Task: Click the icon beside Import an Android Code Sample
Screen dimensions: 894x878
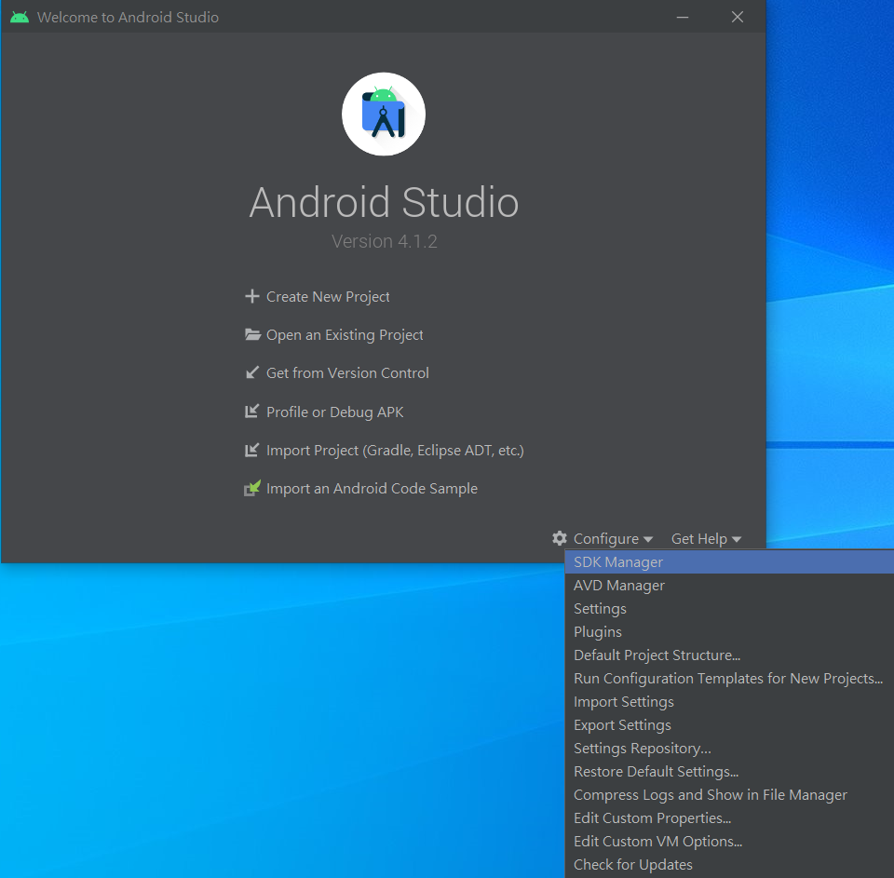Action: 252,488
